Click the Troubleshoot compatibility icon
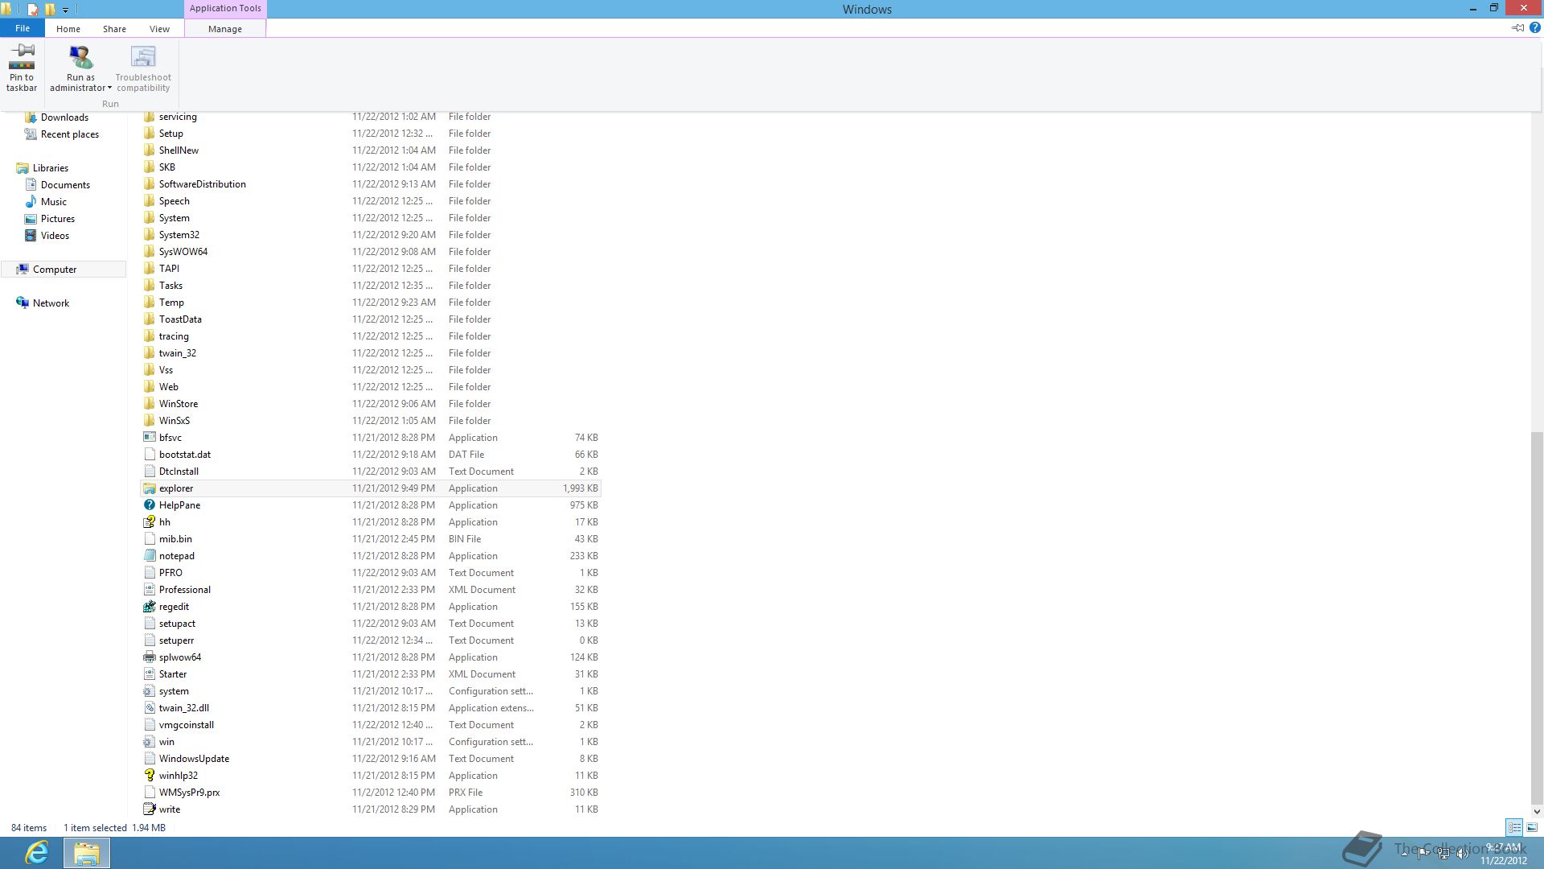This screenshot has width=1544, height=869. pos(143,56)
